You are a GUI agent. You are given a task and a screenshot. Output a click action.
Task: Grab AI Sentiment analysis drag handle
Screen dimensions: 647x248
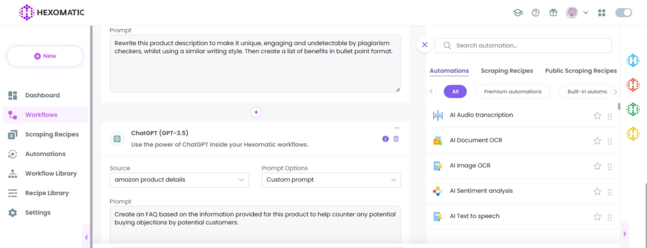(x=610, y=192)
